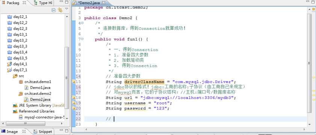Select the mysql-connector-java jar icon

click(21, 117)
